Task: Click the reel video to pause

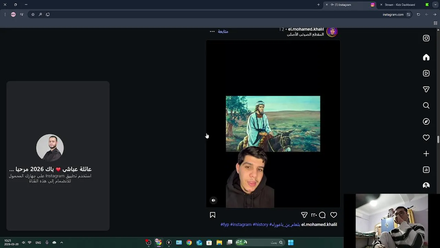Action: 273,124
